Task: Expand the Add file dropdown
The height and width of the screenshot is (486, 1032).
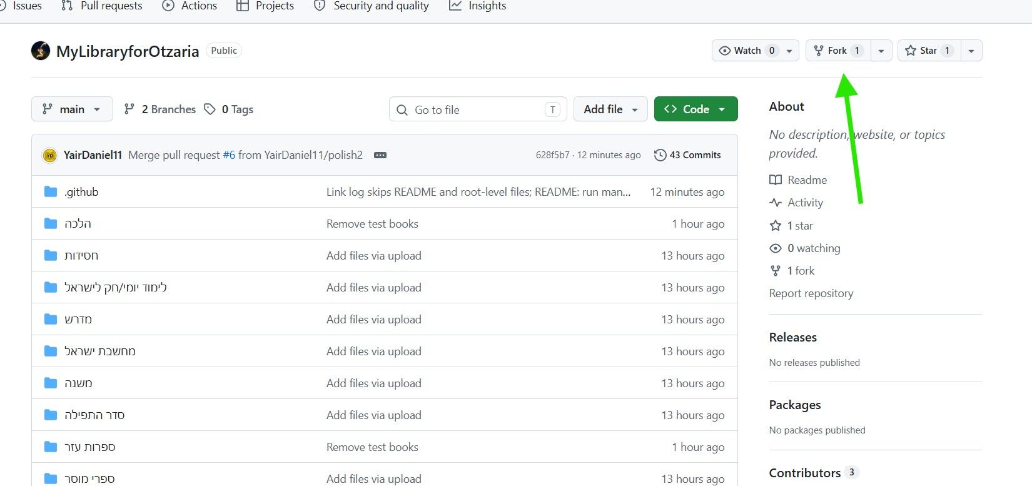Action: [x=610, y=109]
